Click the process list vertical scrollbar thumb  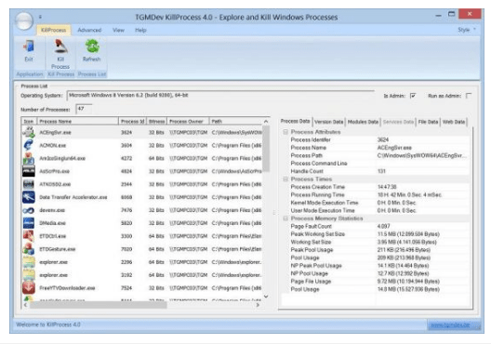pyautogui.click(x=266, y=149)
